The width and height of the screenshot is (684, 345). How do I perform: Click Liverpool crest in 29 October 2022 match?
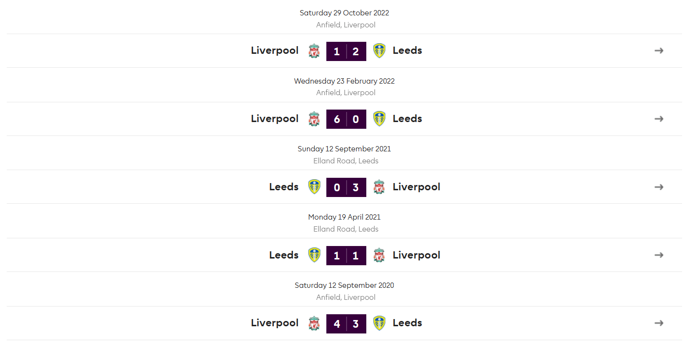click(x=314, y=51)
